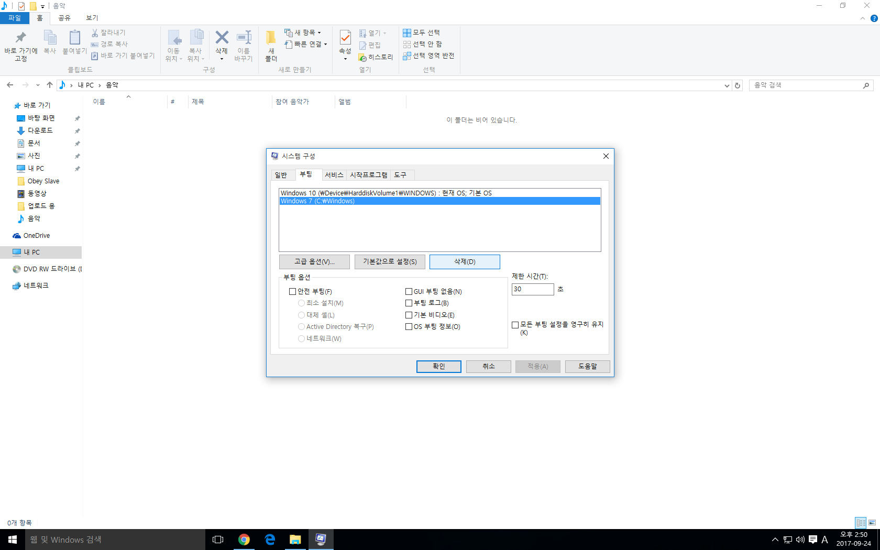Click 바로 가기 붙여넣기 option
The width and height of the screenshot is (880, 550).
coord(123,56)
